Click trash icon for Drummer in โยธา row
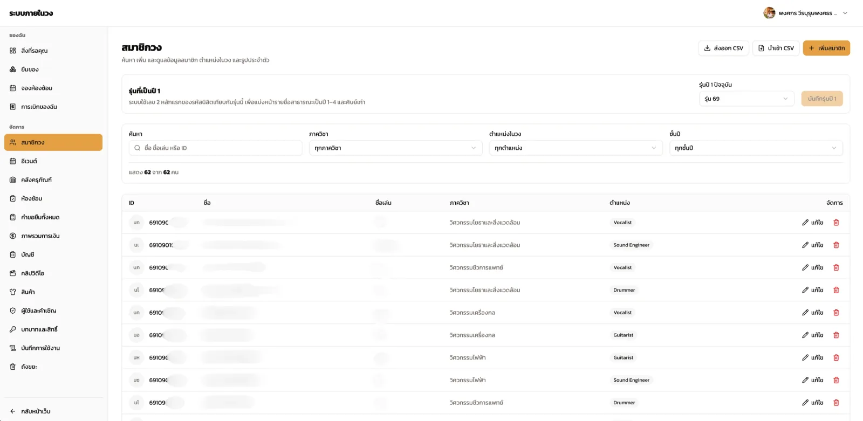The width and height of the screenshot is (863, 421). pyautogui.click(x=836, y=290)
